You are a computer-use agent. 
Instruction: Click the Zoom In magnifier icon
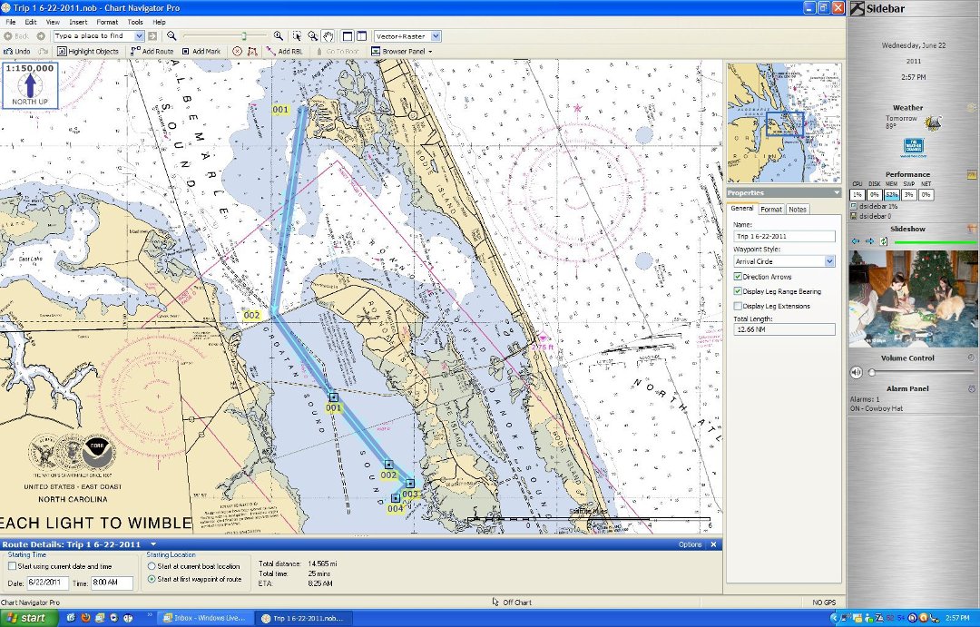pyautogui.click(x=279, y=36)
